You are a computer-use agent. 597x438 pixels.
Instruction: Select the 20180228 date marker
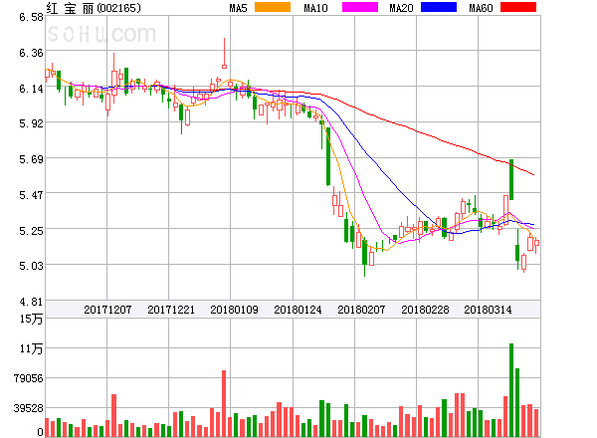tap(425, 310)
